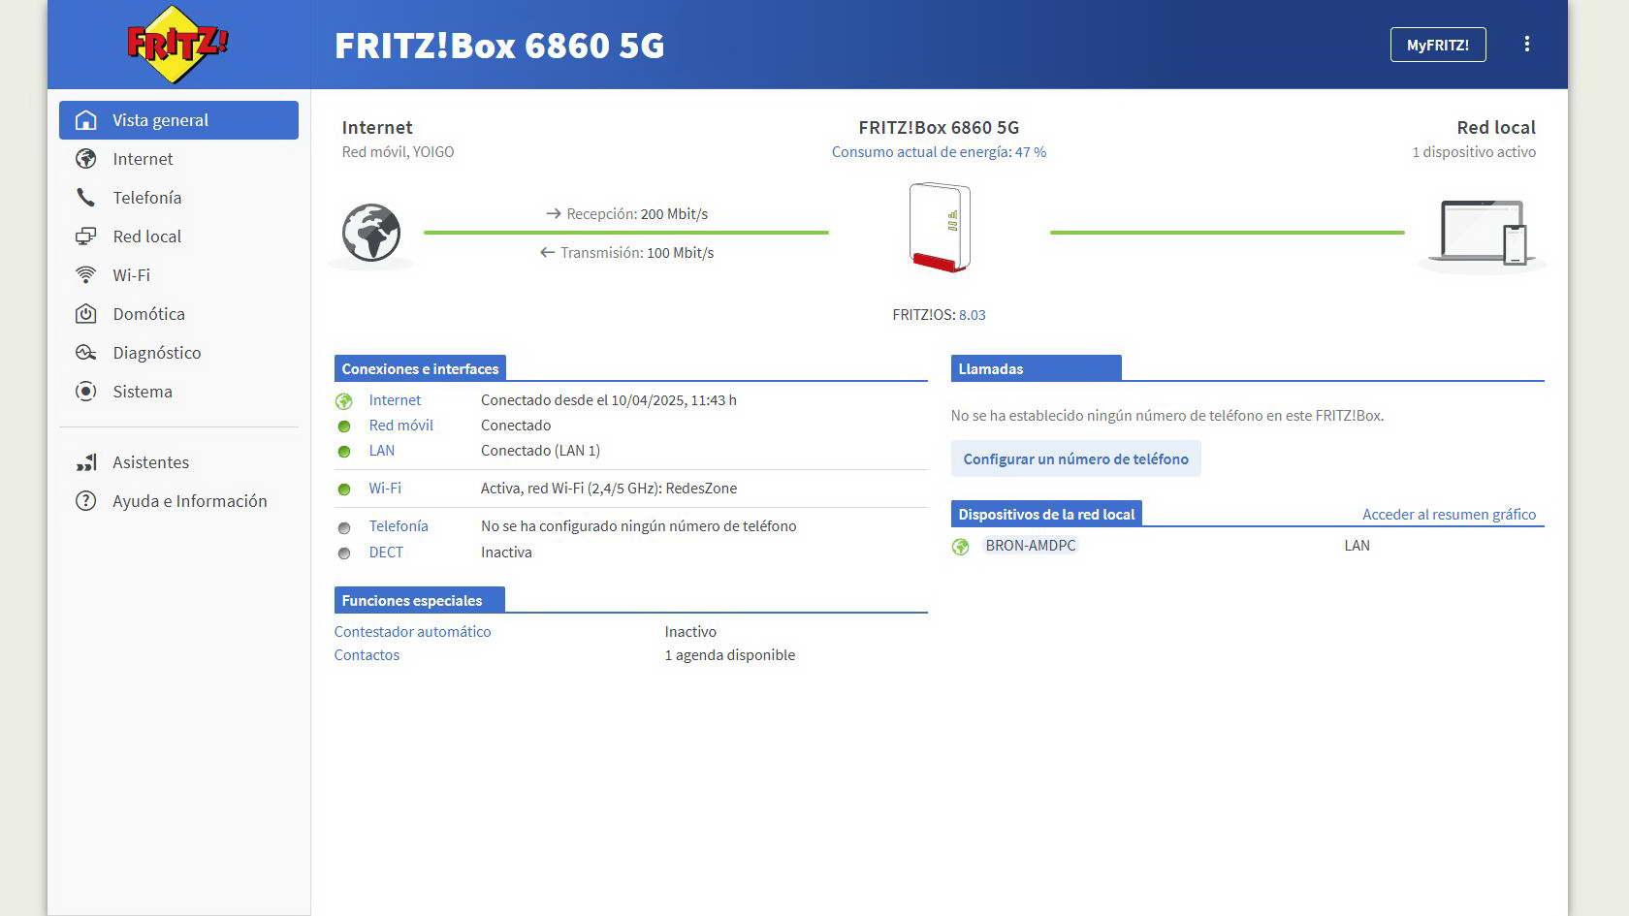Open the Red local sidebar menu

pos(178,237)
